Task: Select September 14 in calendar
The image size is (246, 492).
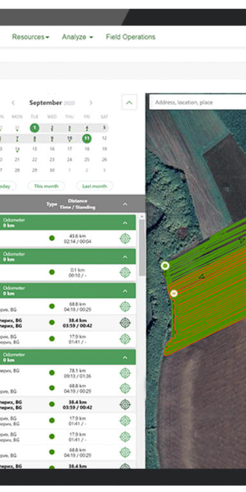Action: (x=17, y=149)
